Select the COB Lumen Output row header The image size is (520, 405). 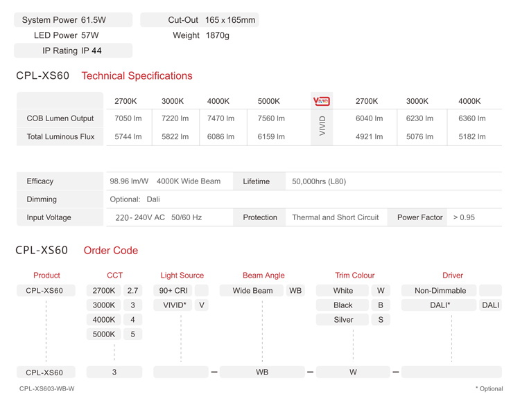pyautogui.click(x=60, y=118)
